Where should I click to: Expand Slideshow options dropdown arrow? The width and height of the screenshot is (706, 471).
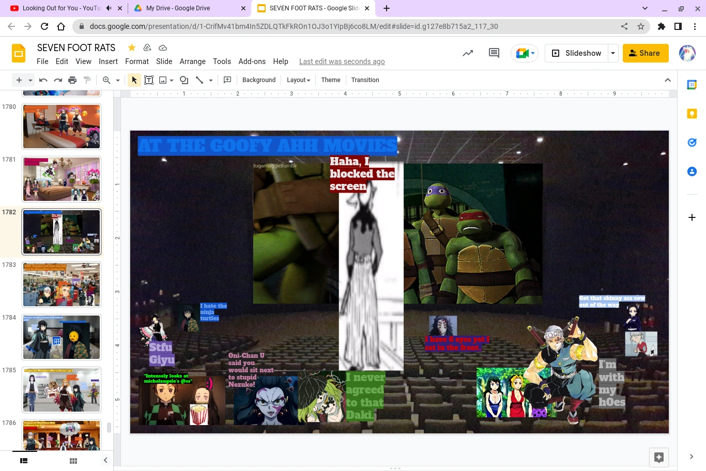tap(613, 53)
